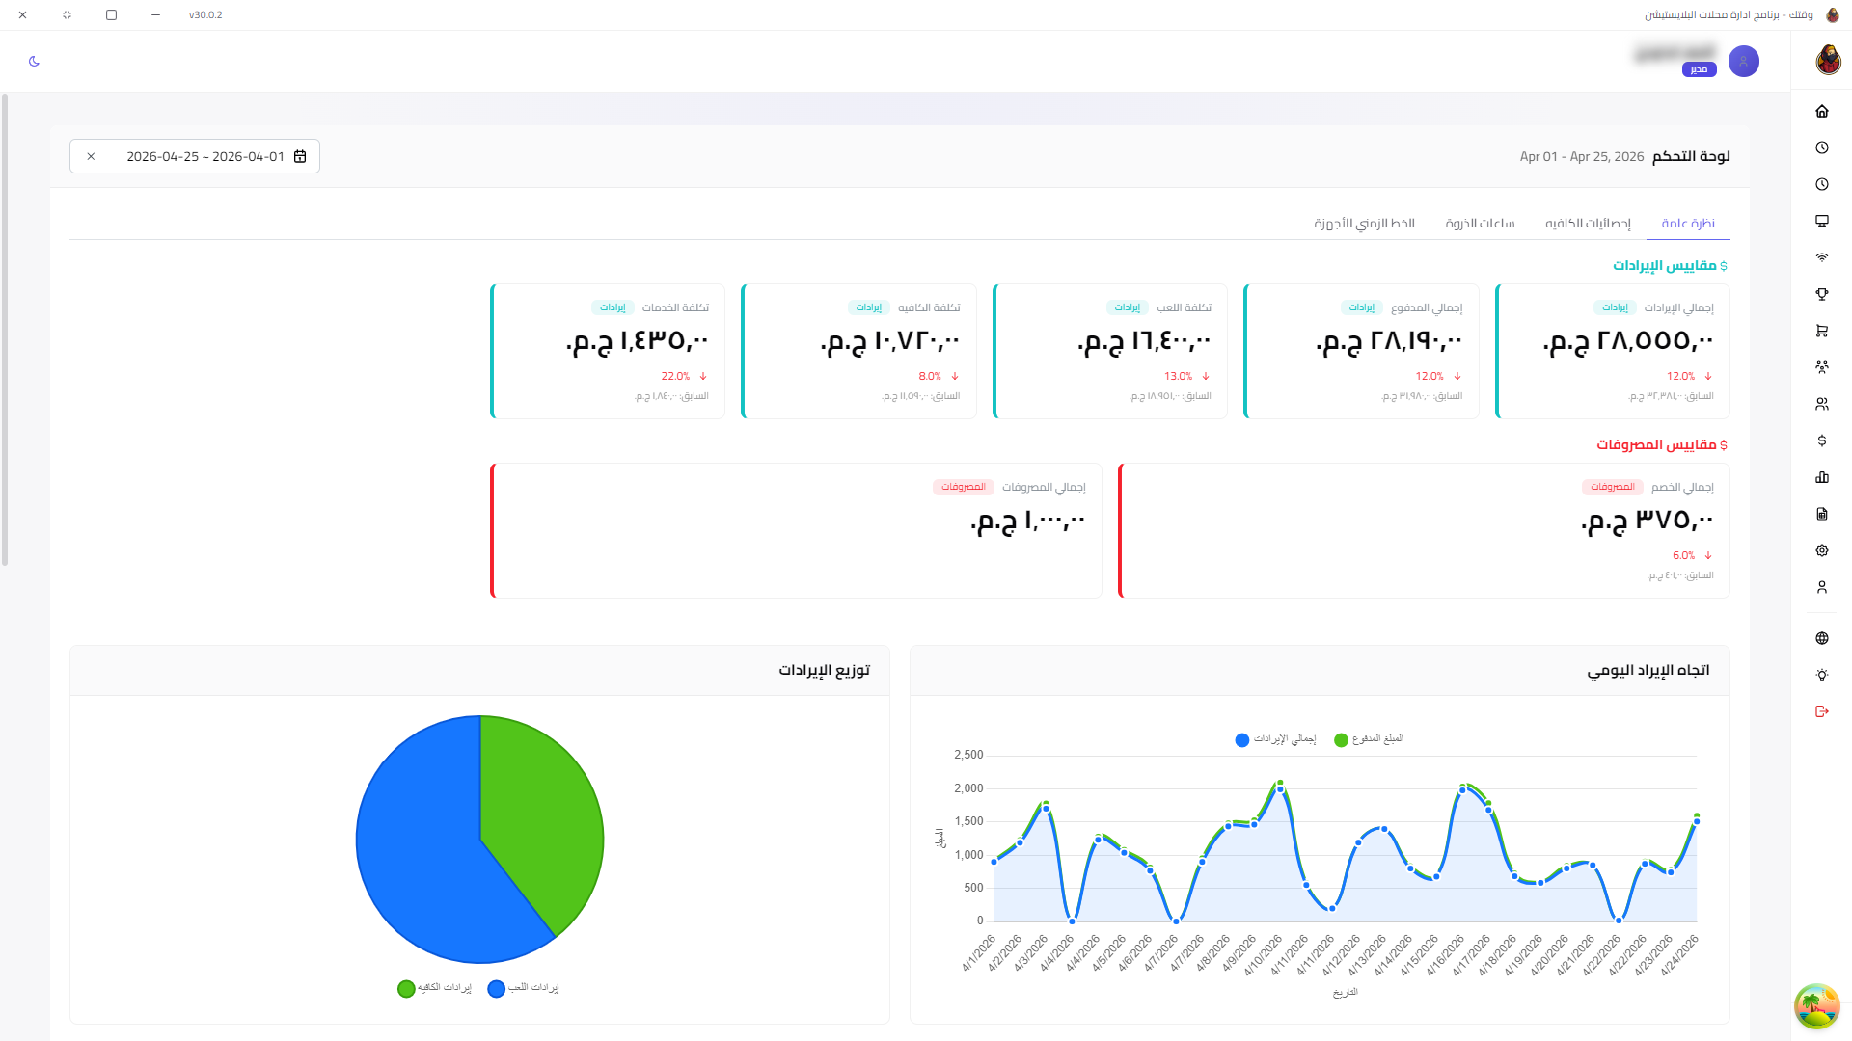Click the إجمالي المدفوع card value ٢٨,١٩٠
The width and height of the screenshot is (1852, 1041).
pos(1389,340)
